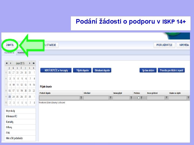Click NOVÁ DEPEŠE a Koncepty button
The width and height of the screenshot is (194, 145).
point(56,70)
